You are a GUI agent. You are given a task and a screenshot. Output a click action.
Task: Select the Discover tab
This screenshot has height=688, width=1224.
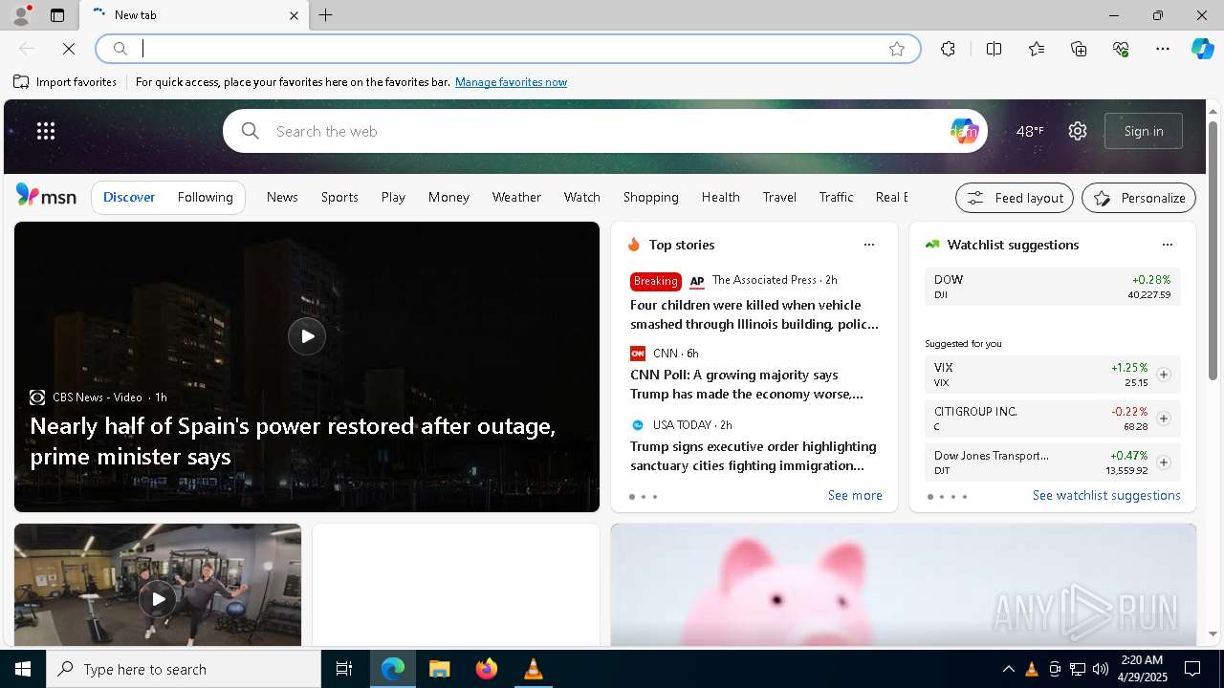(129, 198)
